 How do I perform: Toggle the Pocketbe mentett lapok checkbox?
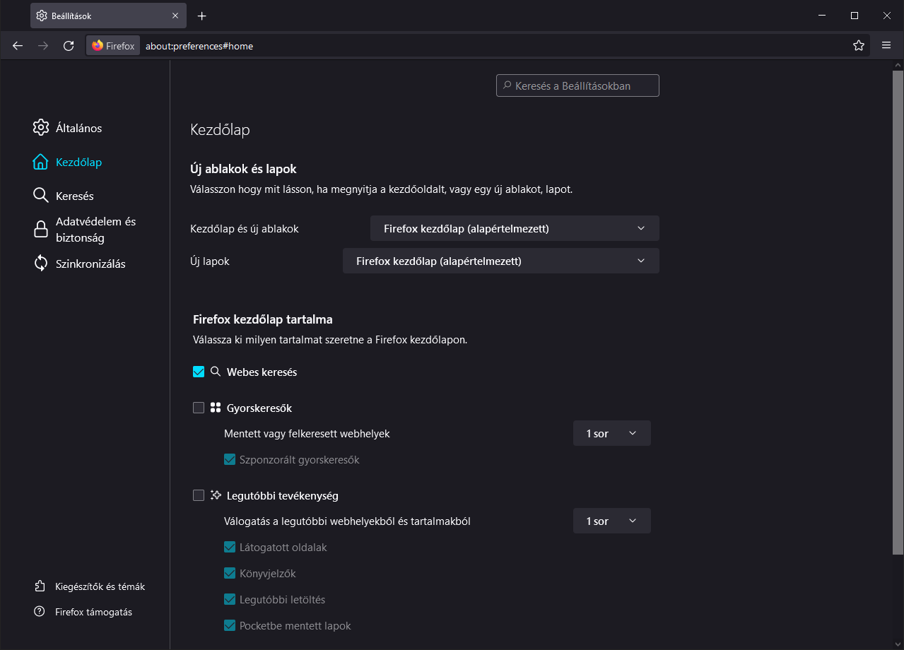coord(230,626)
